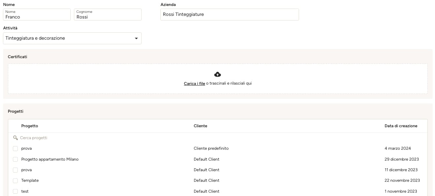Focus the Cognome field with Rossi
435x196 pixels.
pyautogui.click(x=108, y=15)
